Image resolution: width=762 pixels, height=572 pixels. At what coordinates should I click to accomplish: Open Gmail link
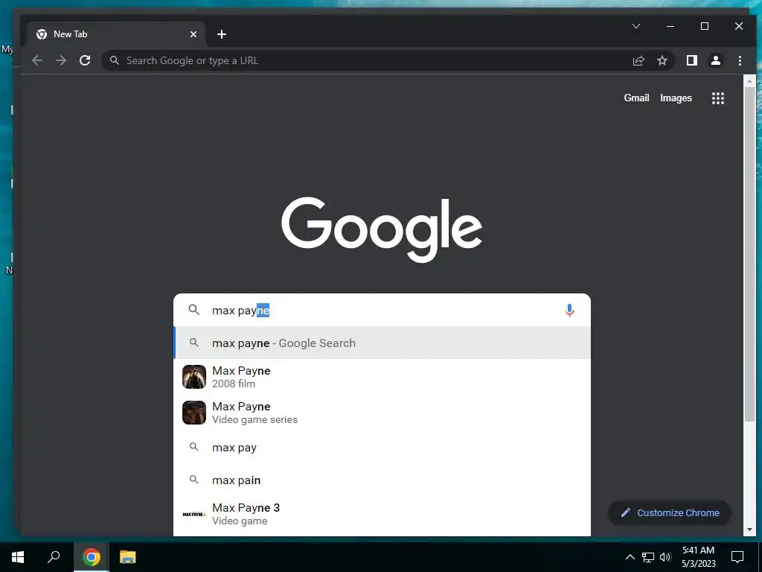point(636,98)
